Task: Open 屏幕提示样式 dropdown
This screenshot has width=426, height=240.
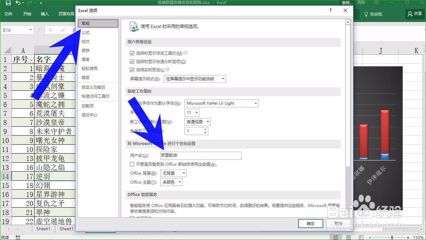Action: click(195, 79)
